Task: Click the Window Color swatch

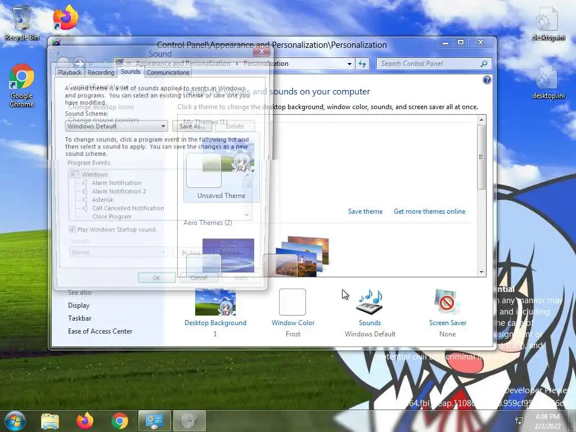Action: pyautogui.click(x=292, y=302)
